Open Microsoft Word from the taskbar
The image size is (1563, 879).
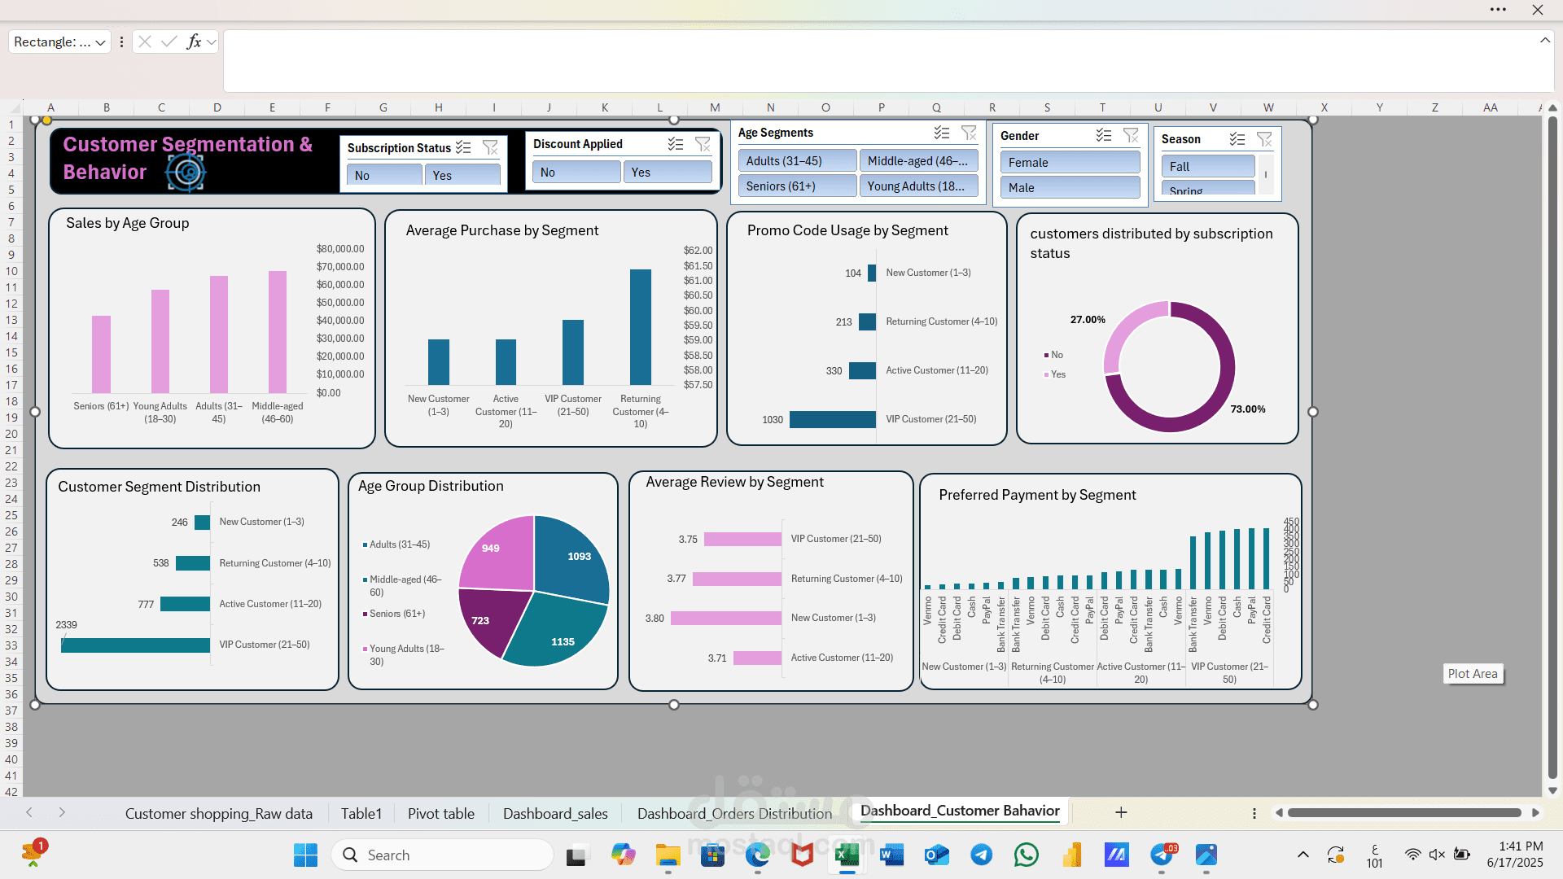(891, 855)
